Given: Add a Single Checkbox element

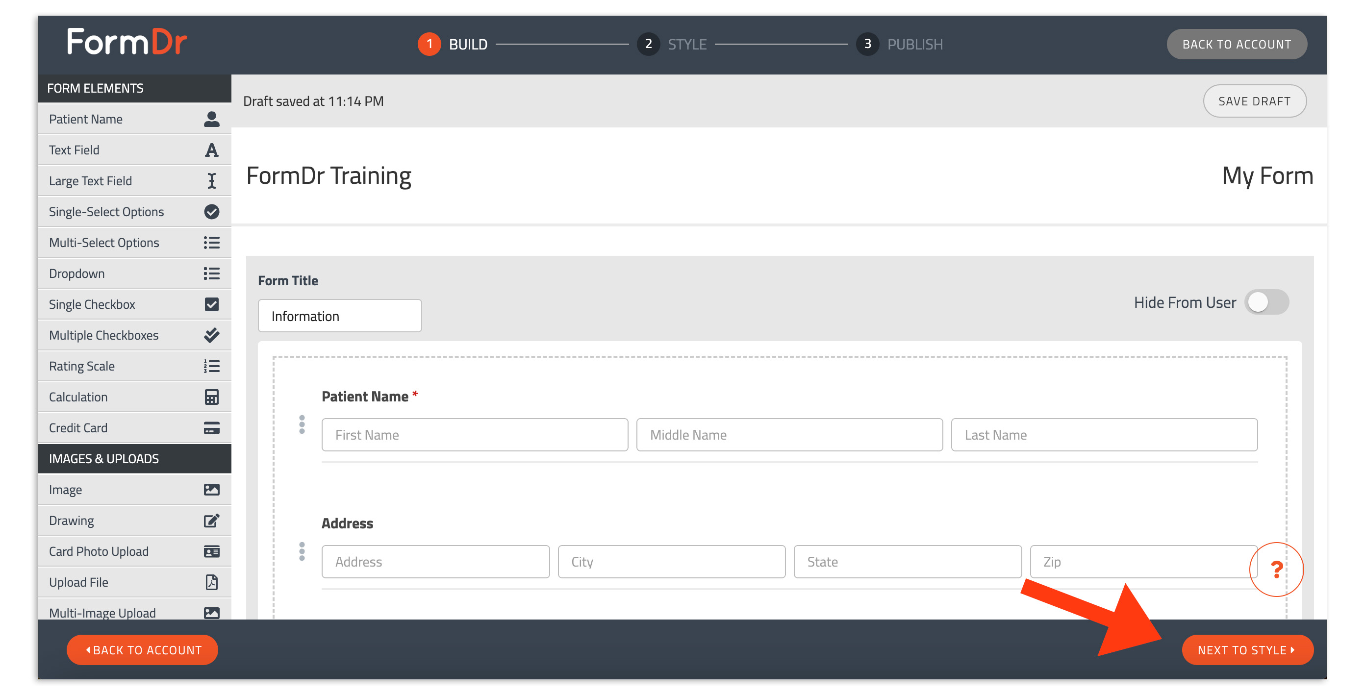Looking at the screenshot, I should click(x=135, y=304).
